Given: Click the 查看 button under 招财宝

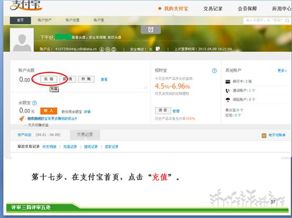Looking at the screenshot, I should (163, 111).
